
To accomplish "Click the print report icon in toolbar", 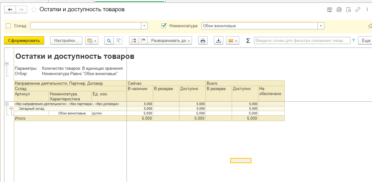I will (x=203, y=40).
